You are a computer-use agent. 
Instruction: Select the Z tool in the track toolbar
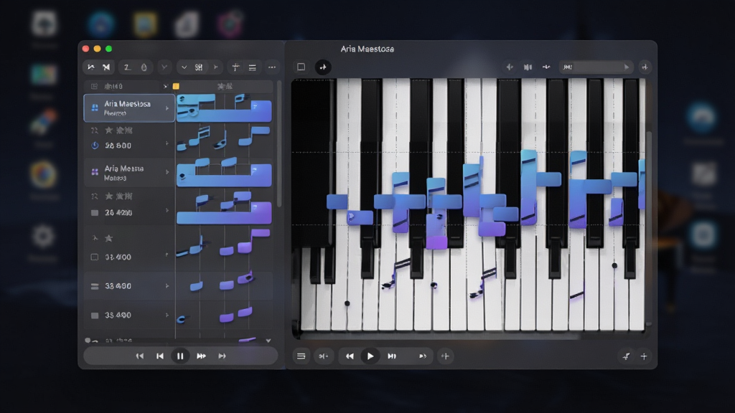click(127, 67)
